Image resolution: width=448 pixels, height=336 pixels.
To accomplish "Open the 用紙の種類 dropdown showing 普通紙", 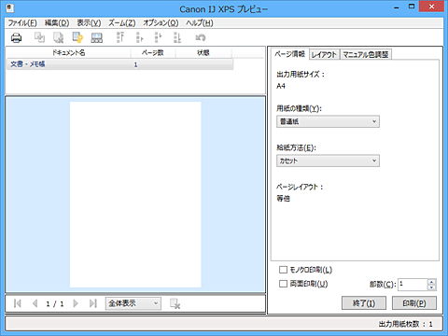I will tap(328, 121).
